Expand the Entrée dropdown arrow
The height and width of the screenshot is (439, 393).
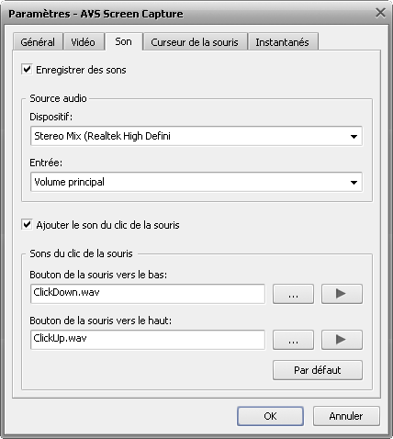click(x=354, y=182)
